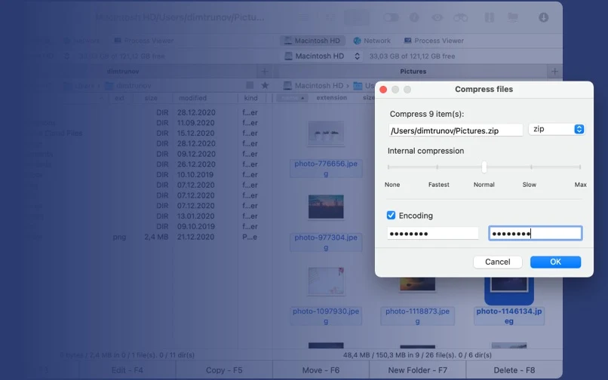The width and height of the screenshot is (608, 380).
Task: Switch to the Process Viewer tab
Action: (434, 41)
